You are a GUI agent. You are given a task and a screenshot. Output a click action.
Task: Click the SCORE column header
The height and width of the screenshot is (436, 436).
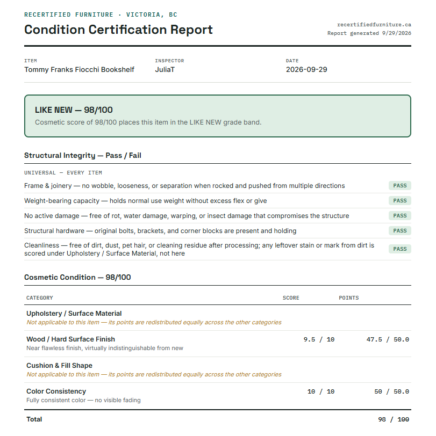[x=291, y=298]
